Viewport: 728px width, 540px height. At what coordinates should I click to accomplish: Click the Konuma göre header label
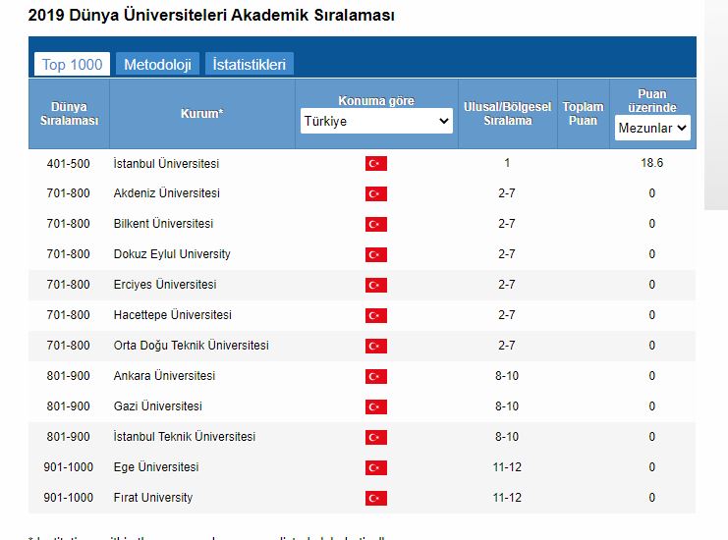click(376, 101)
